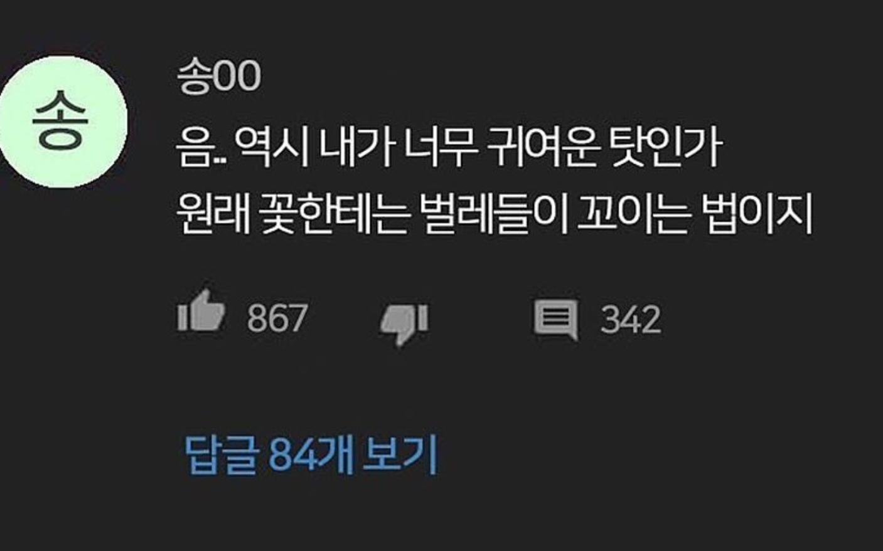Open the reply speech-bubble icon
883x551 pixels.
556,320
